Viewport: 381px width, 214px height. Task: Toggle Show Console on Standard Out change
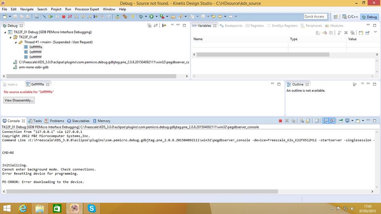click(x=326, y=121)
